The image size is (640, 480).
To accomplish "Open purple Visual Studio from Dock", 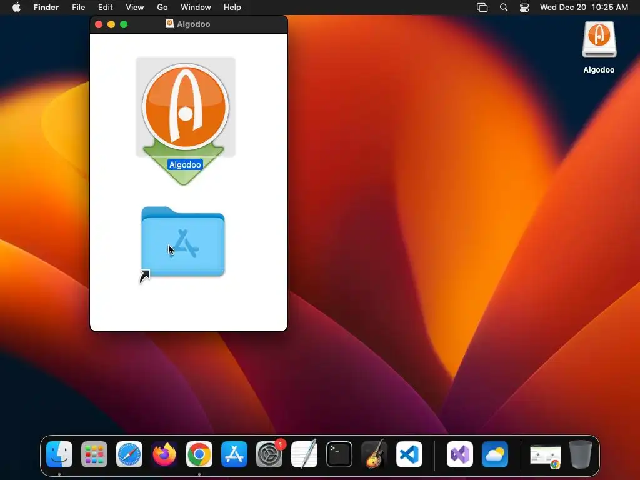I will click(460, 454).
